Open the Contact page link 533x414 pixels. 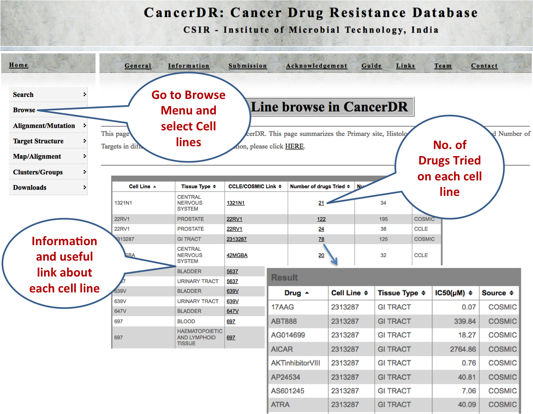pyautogui.click(x=484, y=66)
